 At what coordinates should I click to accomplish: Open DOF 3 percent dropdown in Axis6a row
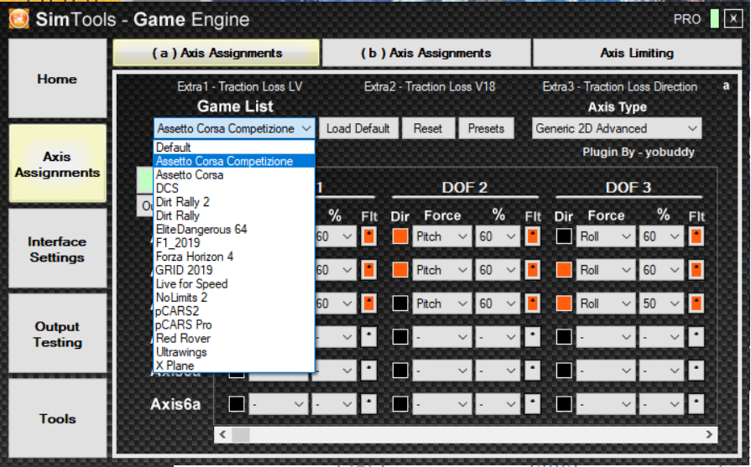point(661,404)
